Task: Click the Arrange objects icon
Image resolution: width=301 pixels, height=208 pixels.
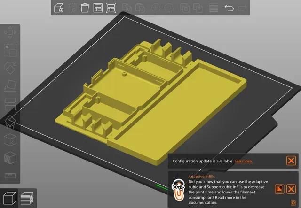Action: 98,8
